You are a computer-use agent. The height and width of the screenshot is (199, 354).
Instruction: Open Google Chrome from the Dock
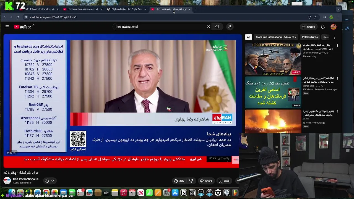[x=46, y=193]
